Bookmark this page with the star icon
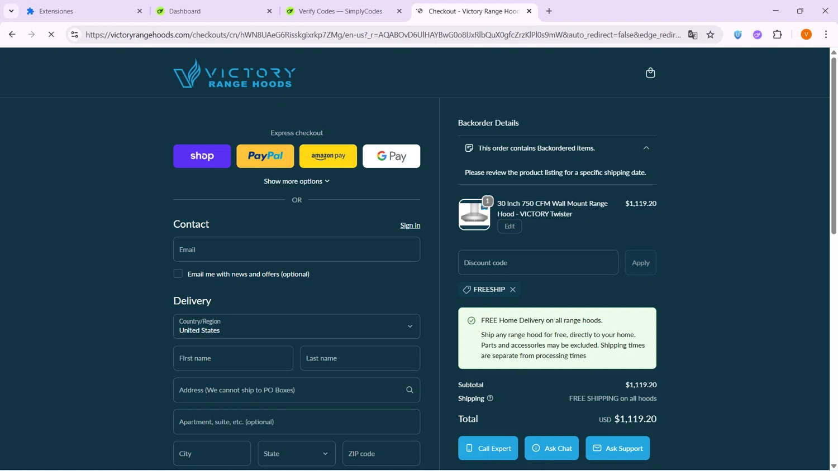 711,35
